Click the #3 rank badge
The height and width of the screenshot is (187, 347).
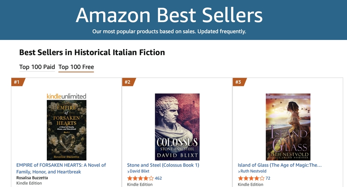(239, 82)
